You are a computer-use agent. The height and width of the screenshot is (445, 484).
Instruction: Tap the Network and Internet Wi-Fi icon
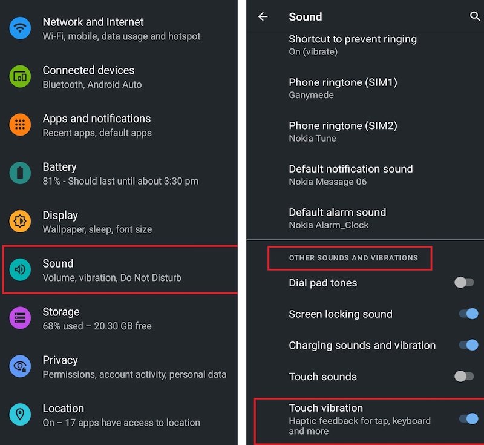pyautogui.click(x=20, y=28)
